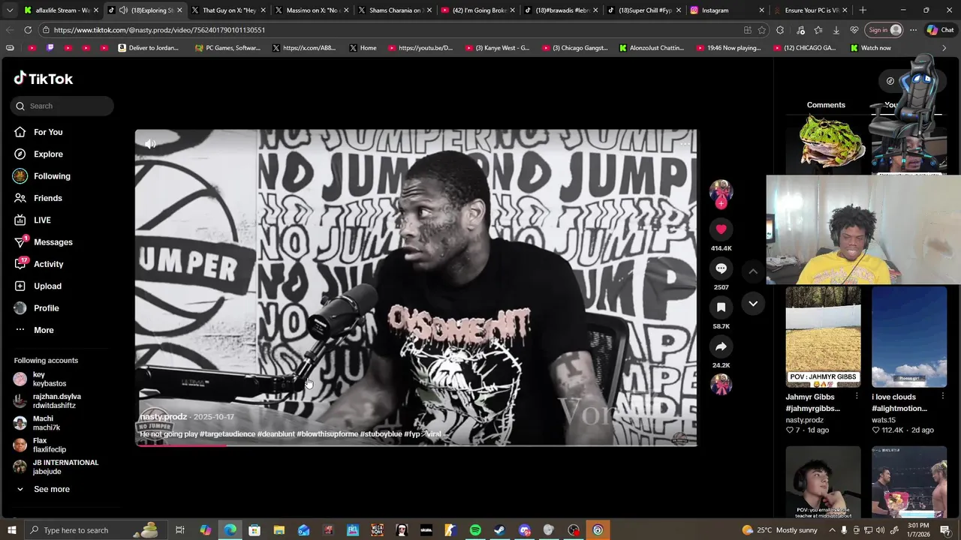Seek using the video progress bar
961x540 pixels.
416,445
